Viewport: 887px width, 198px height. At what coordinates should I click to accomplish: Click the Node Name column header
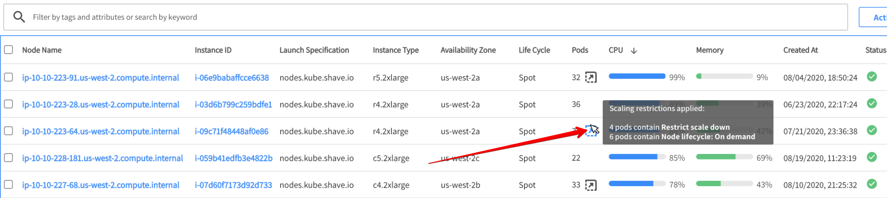[x=42, y=50]
